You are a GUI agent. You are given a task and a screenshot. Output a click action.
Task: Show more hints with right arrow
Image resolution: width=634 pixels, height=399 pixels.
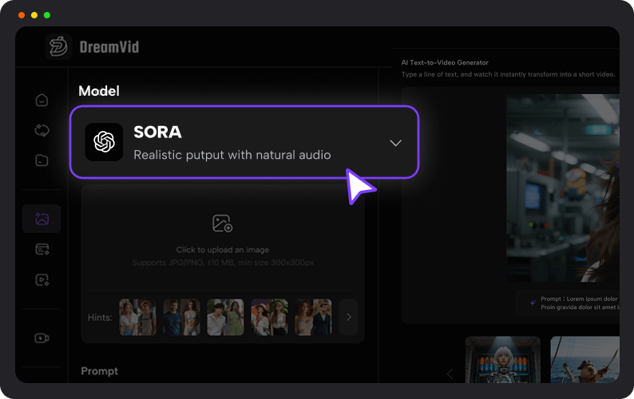348,318
